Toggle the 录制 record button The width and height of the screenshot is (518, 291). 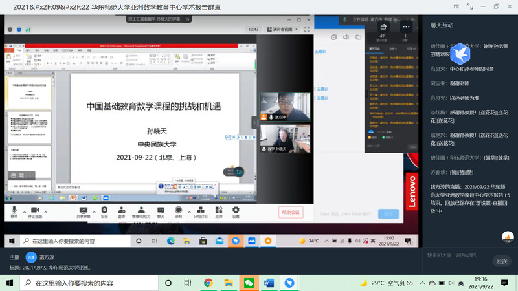point(179,212)
